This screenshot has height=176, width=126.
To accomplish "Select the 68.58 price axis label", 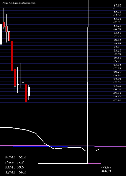I will [x=117, y=65].
